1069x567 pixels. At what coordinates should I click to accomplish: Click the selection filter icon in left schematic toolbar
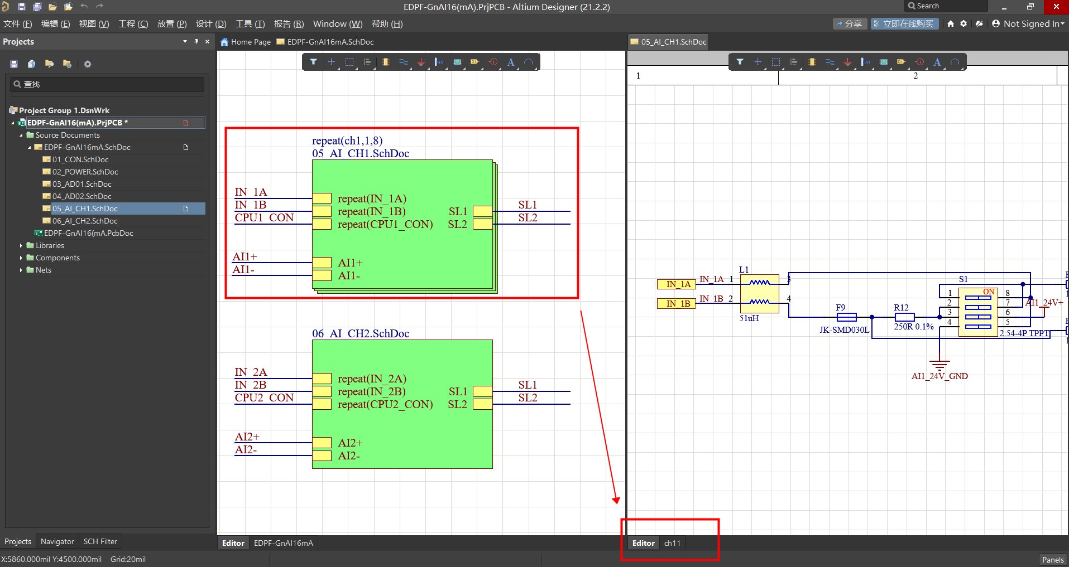(314, 62)
